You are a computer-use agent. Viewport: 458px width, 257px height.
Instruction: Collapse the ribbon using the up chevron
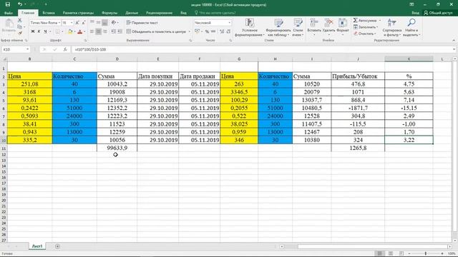[454, 40]
